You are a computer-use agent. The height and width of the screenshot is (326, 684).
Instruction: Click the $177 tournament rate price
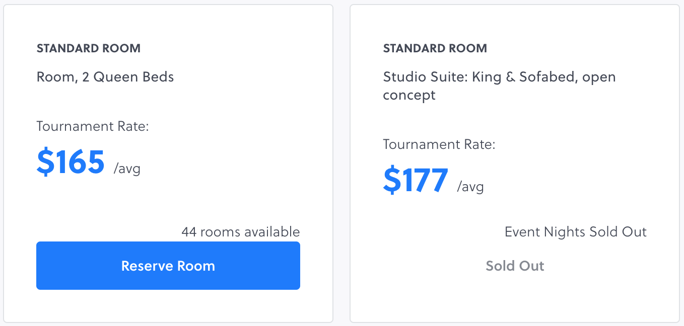click(416, 180)
